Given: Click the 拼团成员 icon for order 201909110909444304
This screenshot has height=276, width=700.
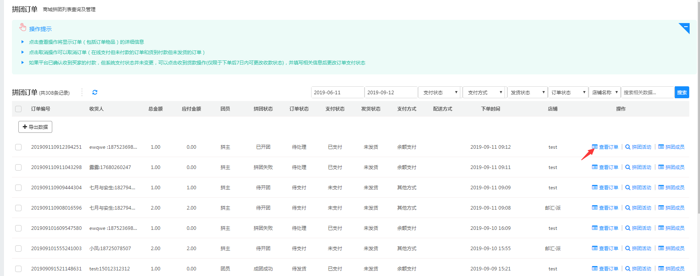Looking at the screenshot, I should pos(661,188).
